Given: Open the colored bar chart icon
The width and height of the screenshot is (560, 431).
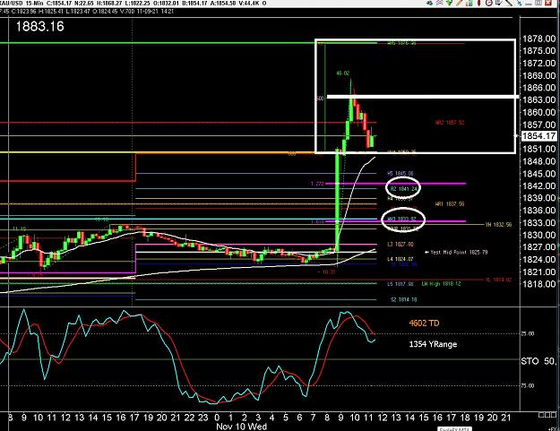Looking at the screenshot, I should pos(469,3).
